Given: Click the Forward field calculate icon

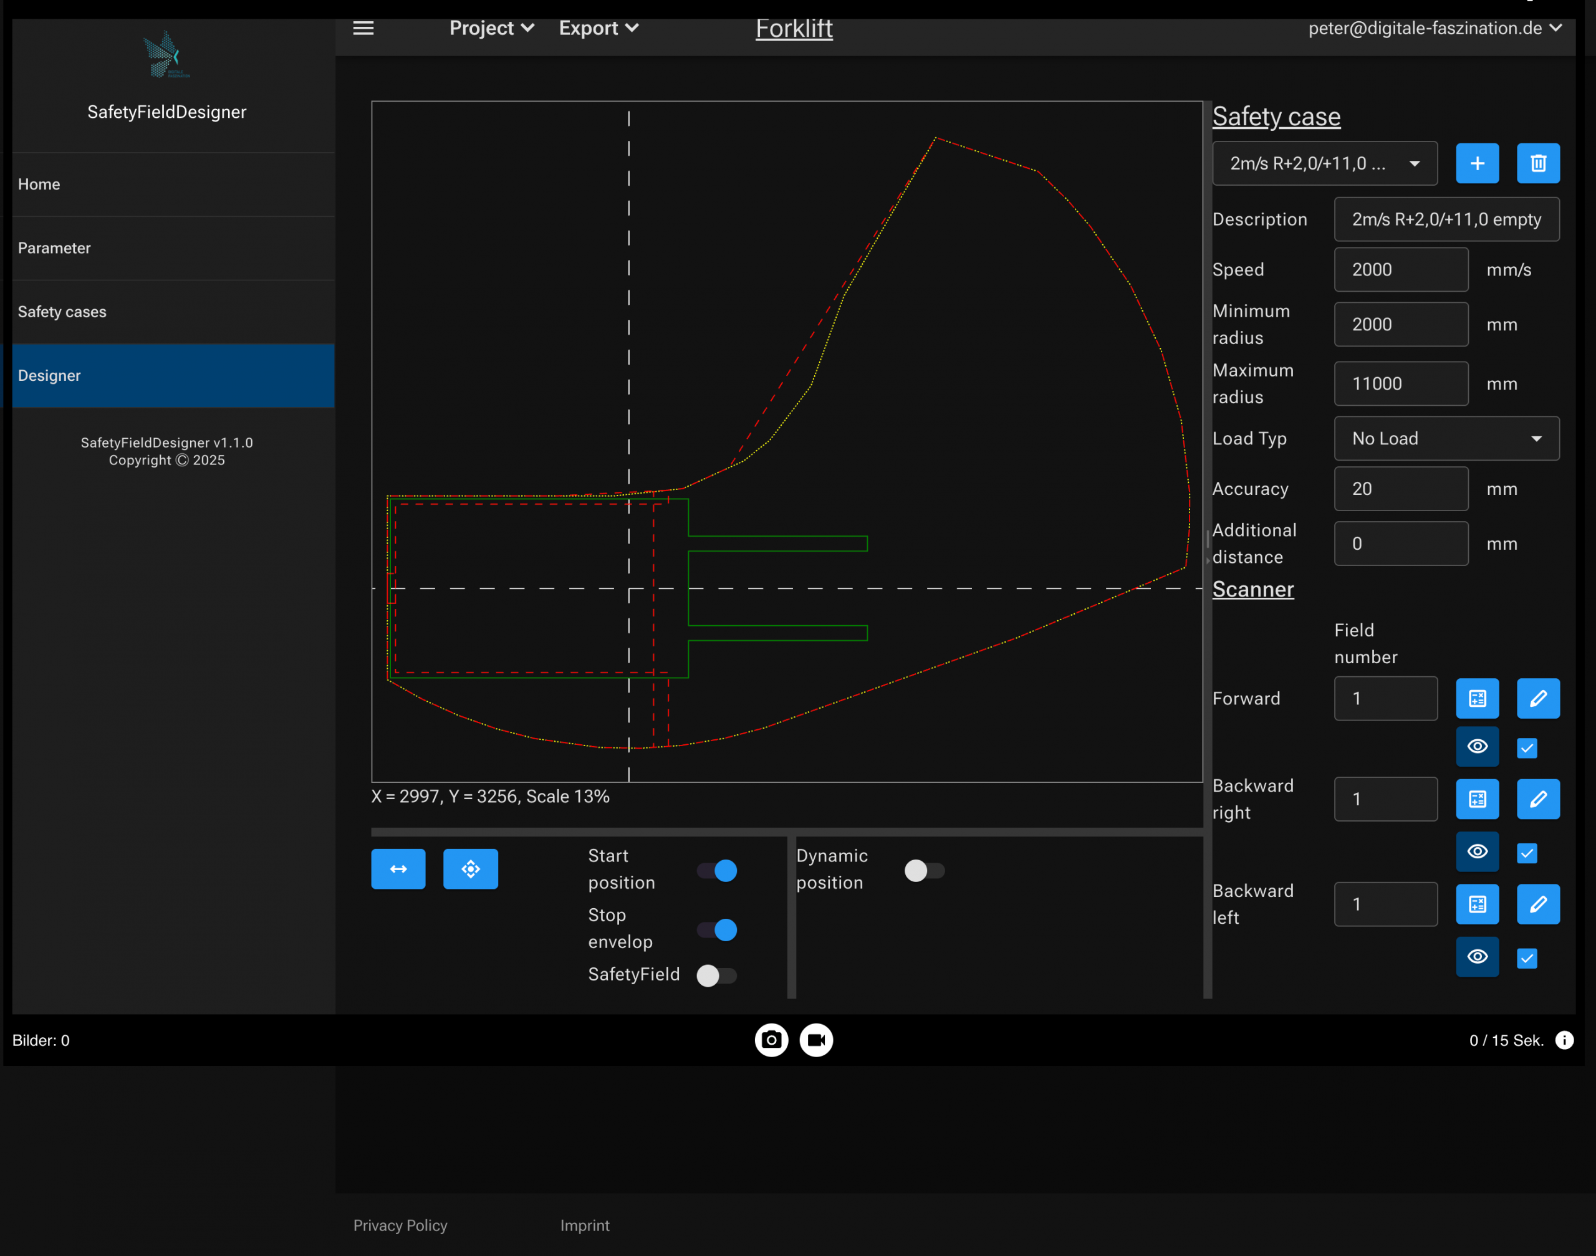Looking at the screenshot, I should click(x=1477, y=698).
